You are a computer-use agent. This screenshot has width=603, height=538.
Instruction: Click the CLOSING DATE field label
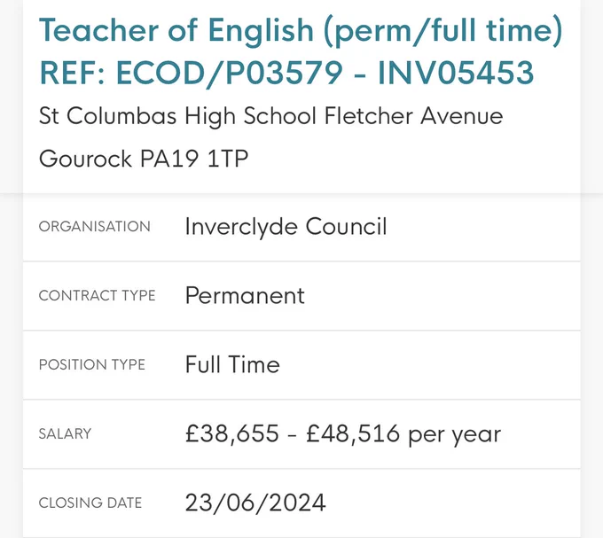pyautogui.click(x=90, y=503)
